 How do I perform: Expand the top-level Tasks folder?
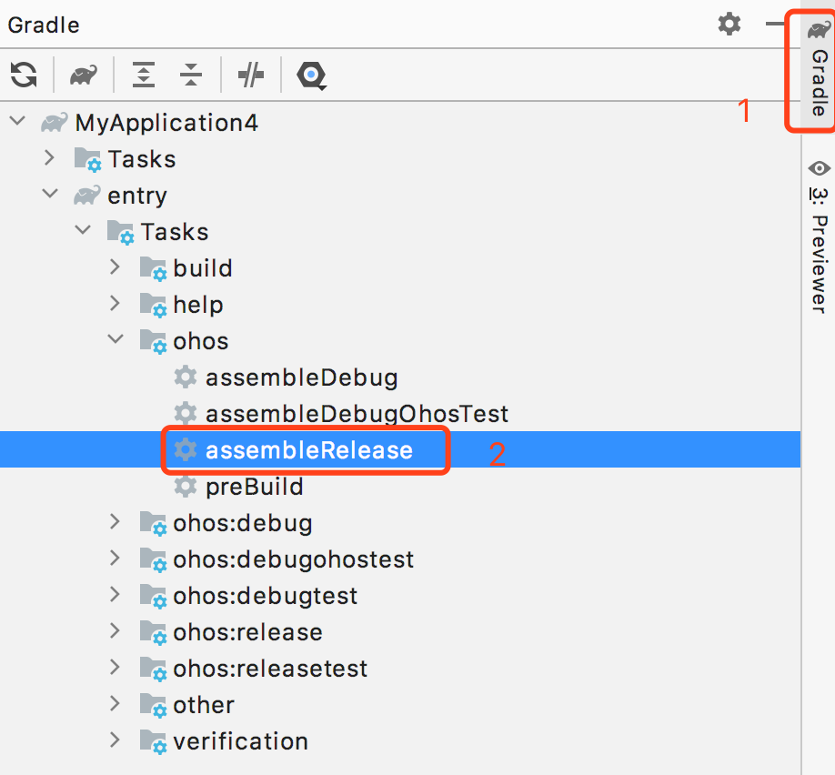click(x=49, y=159)
